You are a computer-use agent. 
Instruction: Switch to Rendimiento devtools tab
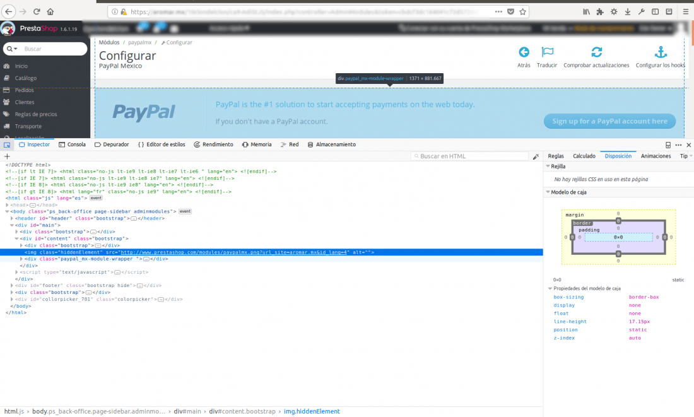[x=213, y=144]
